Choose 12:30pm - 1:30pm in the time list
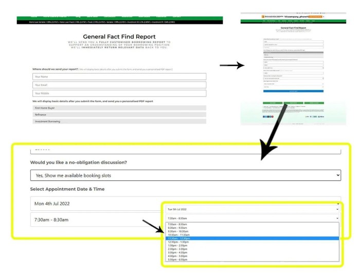Viewport: 360px width, 280px height. tap(252, 242)
